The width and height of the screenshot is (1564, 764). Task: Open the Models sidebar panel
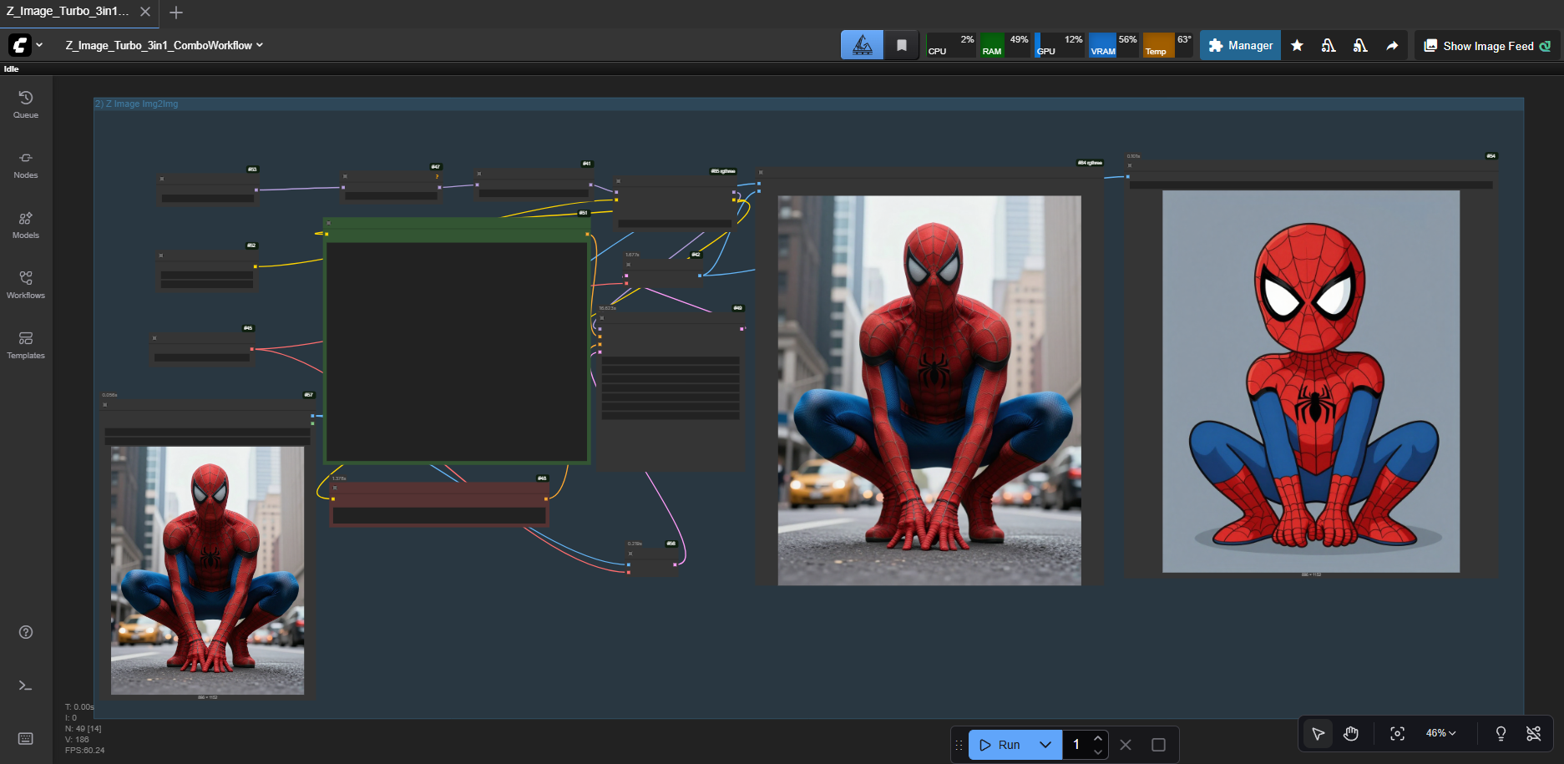click(26, 225)
